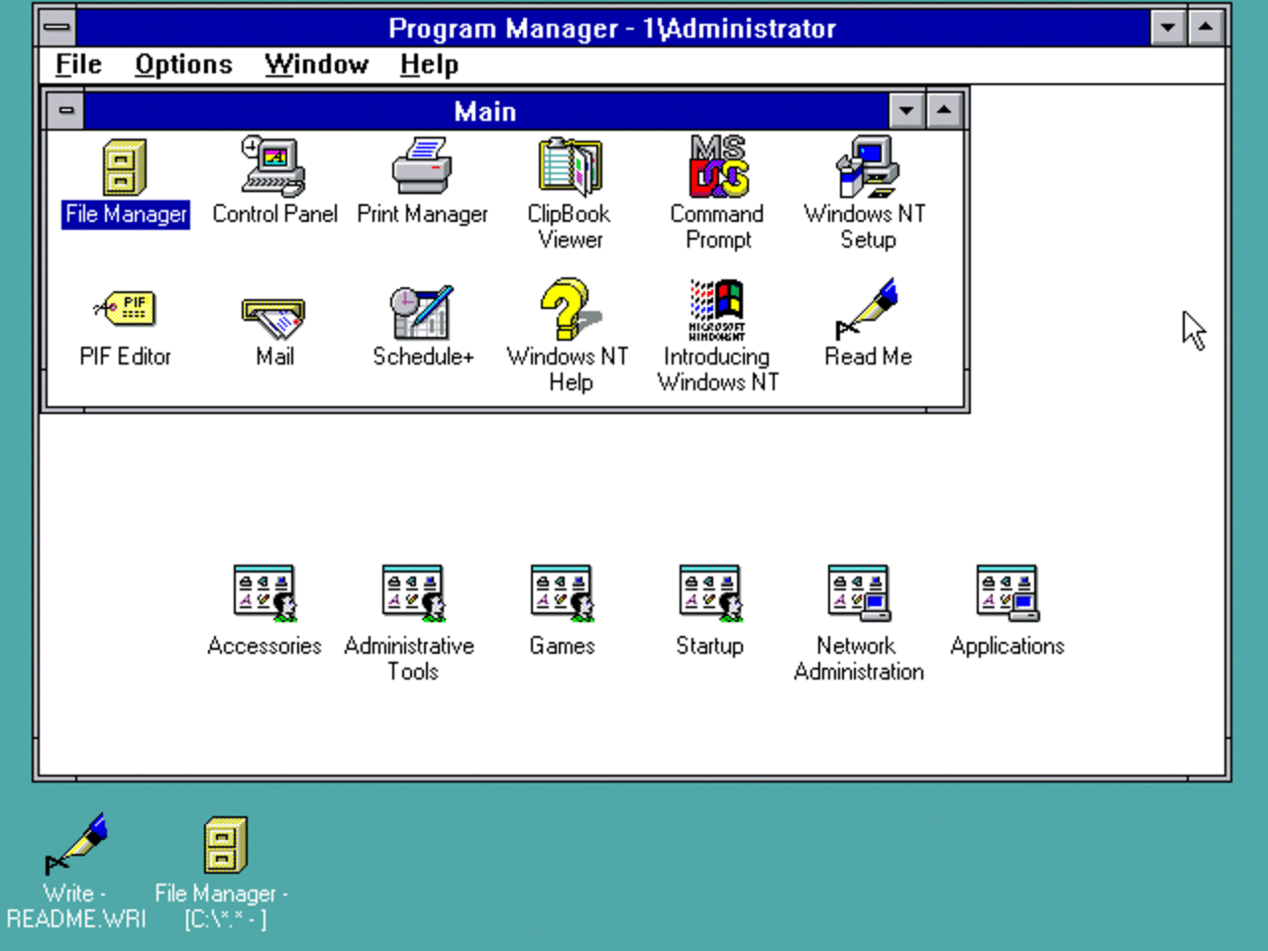This screenshot has height=951, width=1268.
Task: Click the 'README.WRI' label on desktop
Action: [x=76, y=919]
